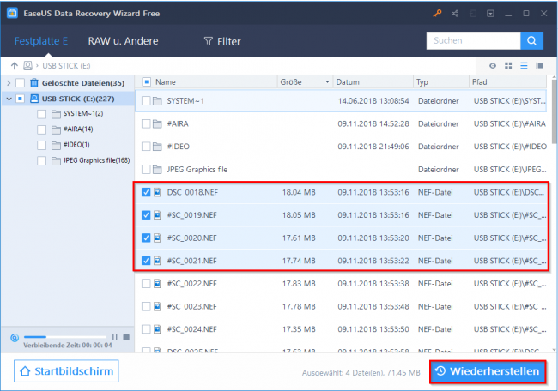558x391 pixels.
Task: Select JPEG Graphics file(168) tree item
Action: 96,160
